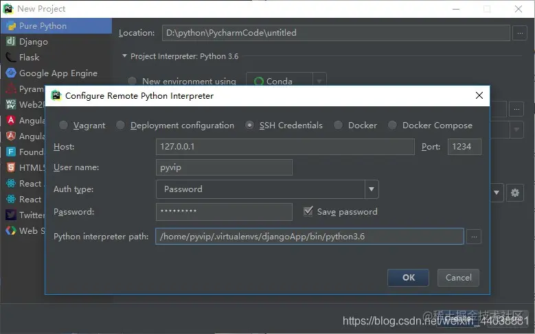
Task: Click the Host input field
Action: coord(285,147)
